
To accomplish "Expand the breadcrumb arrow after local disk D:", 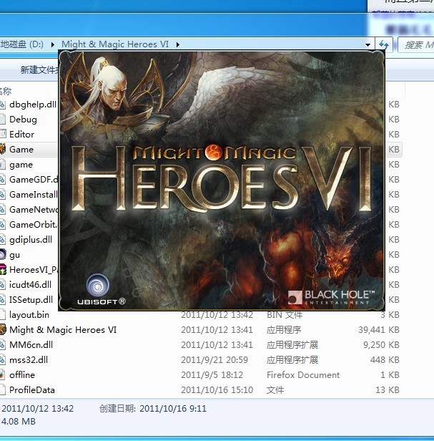I will [51, 44].
